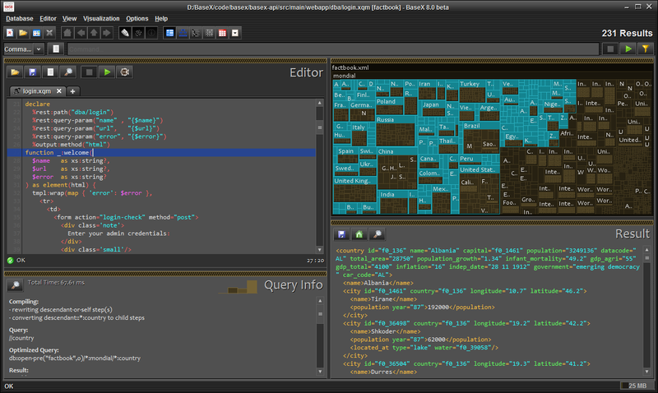Click the editor scrollbar up arrow
Image resolution: width=658 pixels, height=393 pixels.
point(320,103)
